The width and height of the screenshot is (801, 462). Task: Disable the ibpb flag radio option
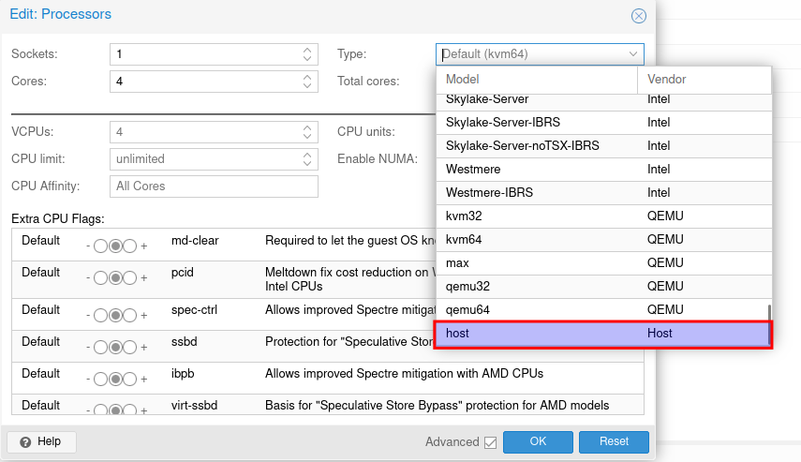point(100,380)
